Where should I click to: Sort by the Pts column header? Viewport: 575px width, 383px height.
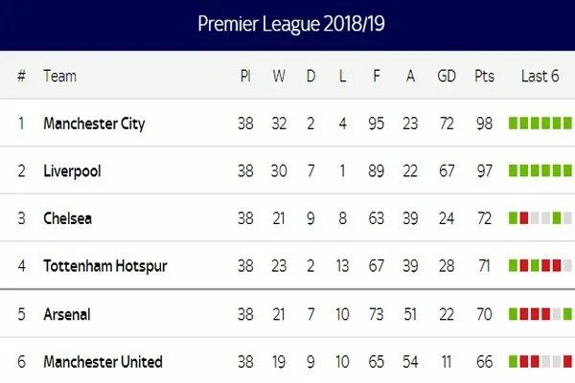pyautogui.click(x=484, y=76)
